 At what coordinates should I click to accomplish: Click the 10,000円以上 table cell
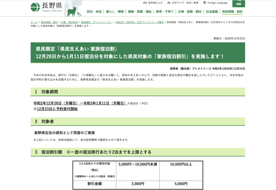click(181, 171)
